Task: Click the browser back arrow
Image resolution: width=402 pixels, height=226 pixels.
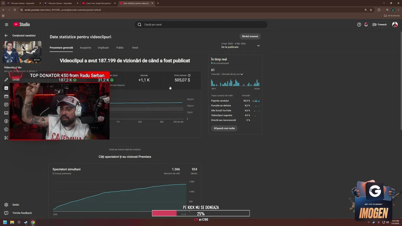Action: pos(3,10)
